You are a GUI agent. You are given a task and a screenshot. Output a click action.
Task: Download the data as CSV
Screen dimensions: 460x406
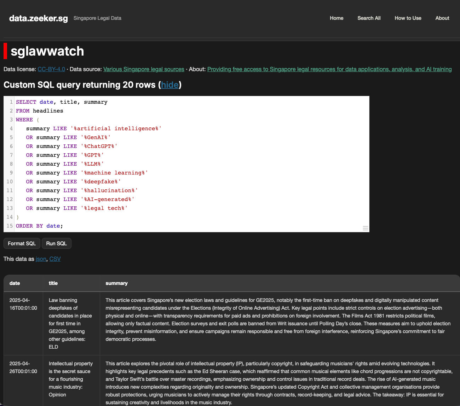pos(55,259)
